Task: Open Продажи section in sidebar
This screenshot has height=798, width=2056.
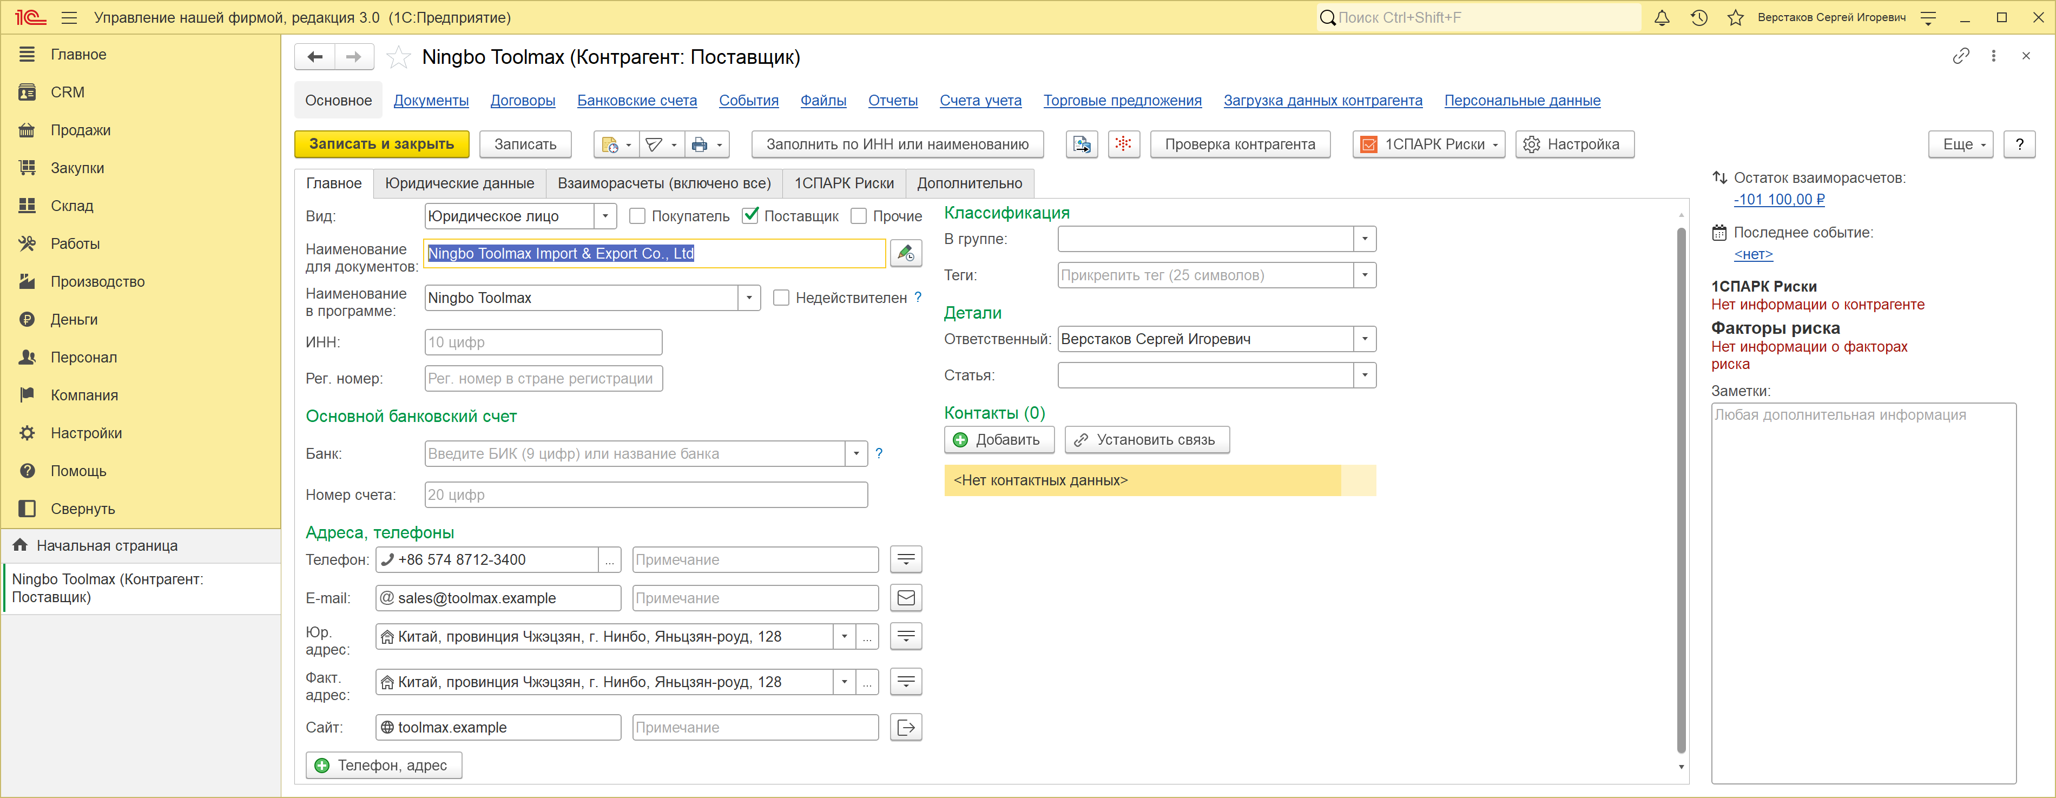Action: point(141,130)
